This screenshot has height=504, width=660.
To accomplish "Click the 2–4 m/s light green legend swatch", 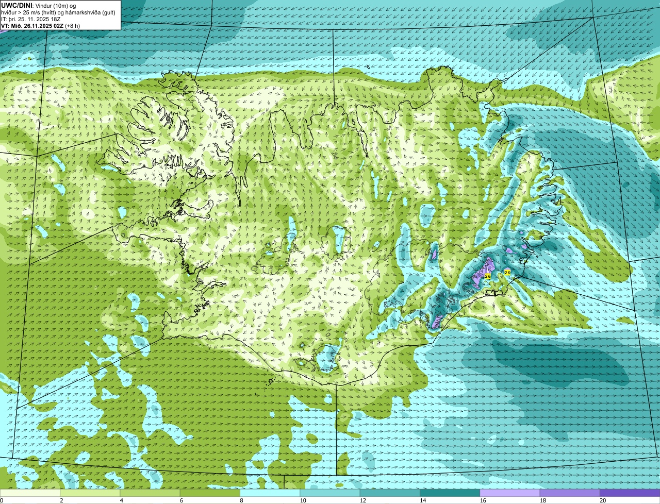I will pos(90,493).
